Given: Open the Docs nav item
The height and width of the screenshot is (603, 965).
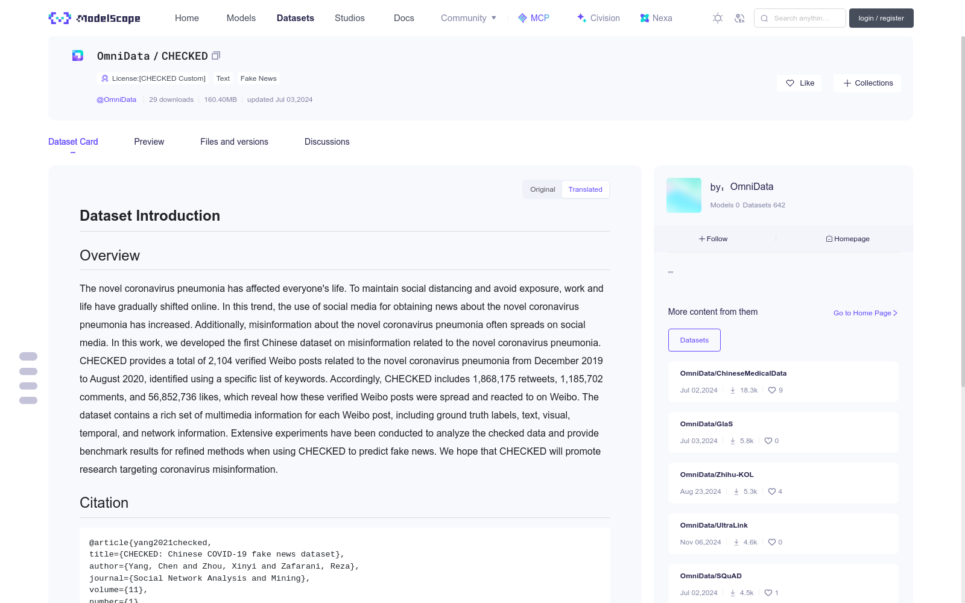Looking at the screenshot, I should click(x=404, y=18).
